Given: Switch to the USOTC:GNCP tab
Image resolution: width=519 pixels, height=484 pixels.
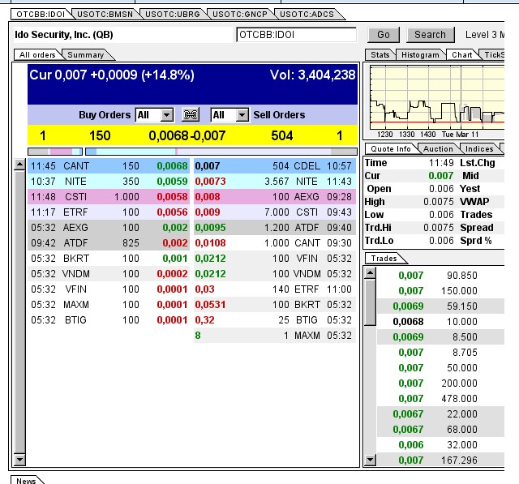Looking at the screenshot, I should pos(240,15).
